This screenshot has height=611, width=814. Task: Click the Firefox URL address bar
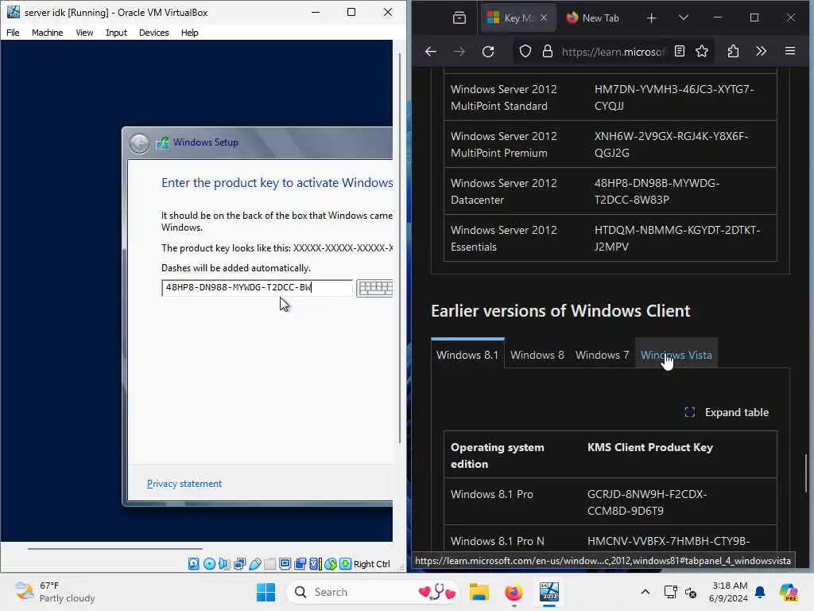(613, 52)
